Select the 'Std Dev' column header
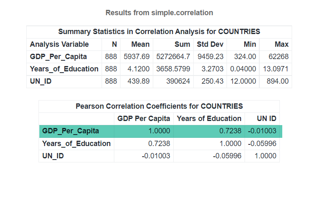 [210, 44]
